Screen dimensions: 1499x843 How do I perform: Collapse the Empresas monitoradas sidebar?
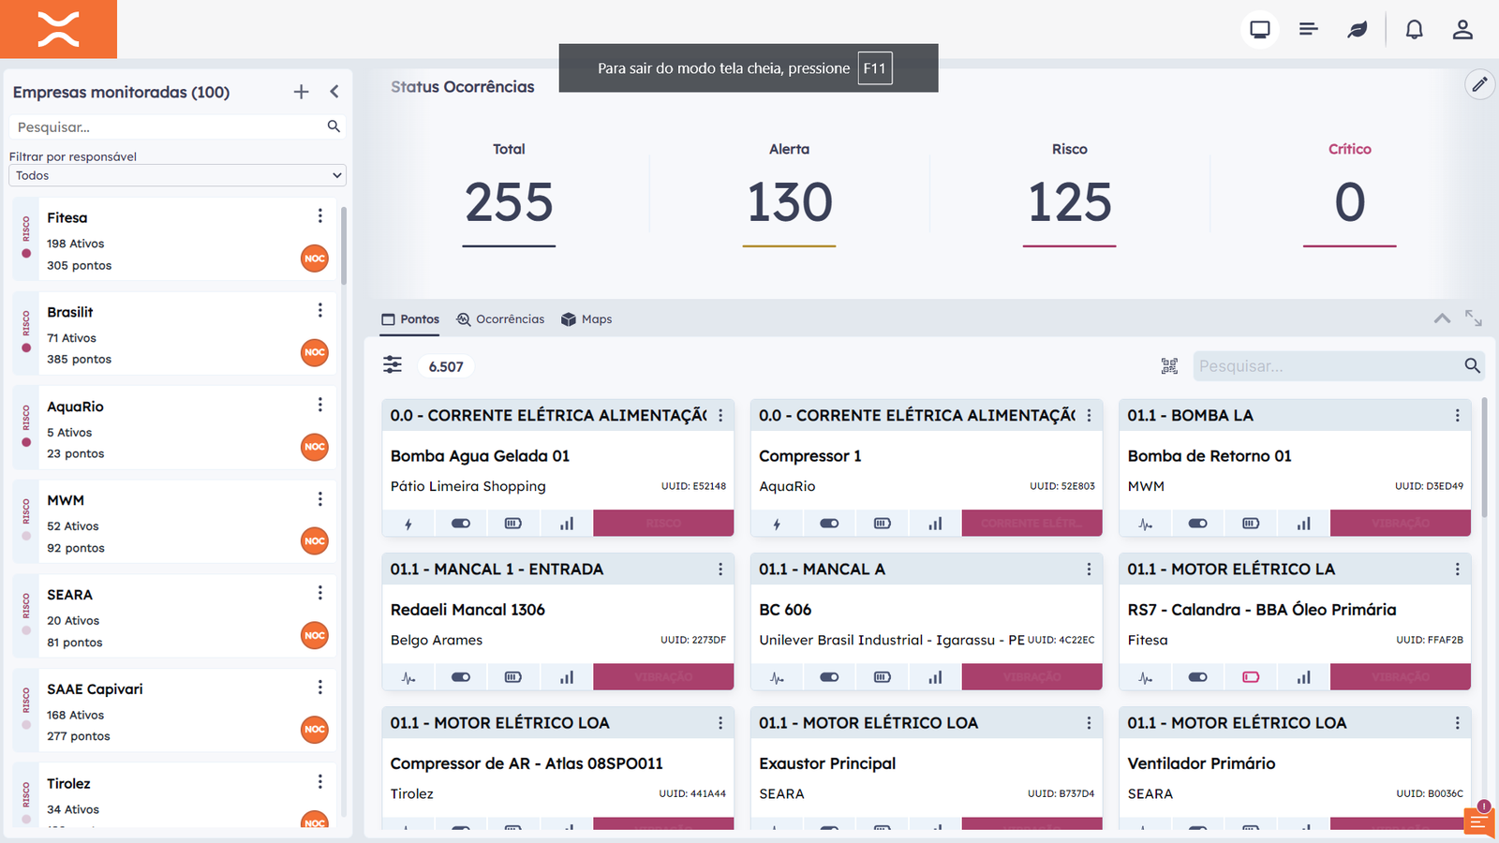click(334, 92)
